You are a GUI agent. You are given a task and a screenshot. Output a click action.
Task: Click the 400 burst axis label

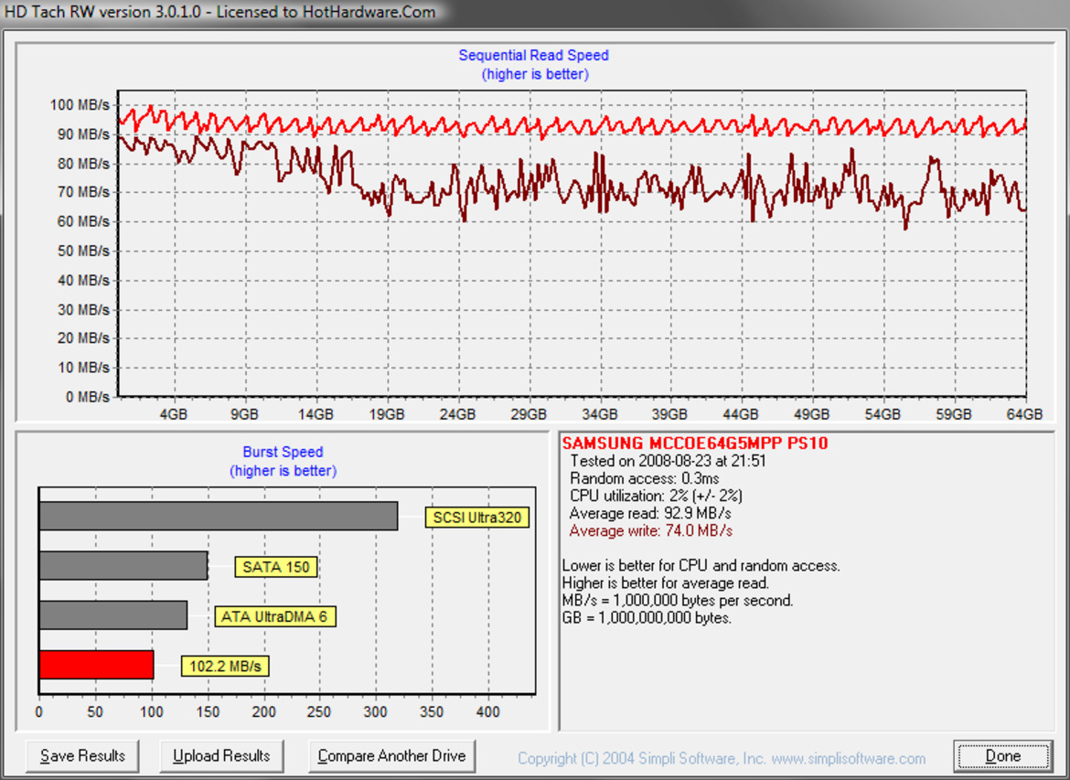[x=488, y=711]
